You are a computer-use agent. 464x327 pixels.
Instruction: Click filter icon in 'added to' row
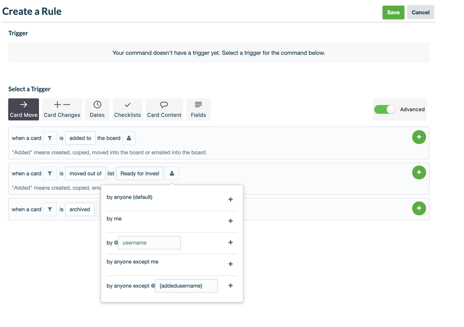50,138
